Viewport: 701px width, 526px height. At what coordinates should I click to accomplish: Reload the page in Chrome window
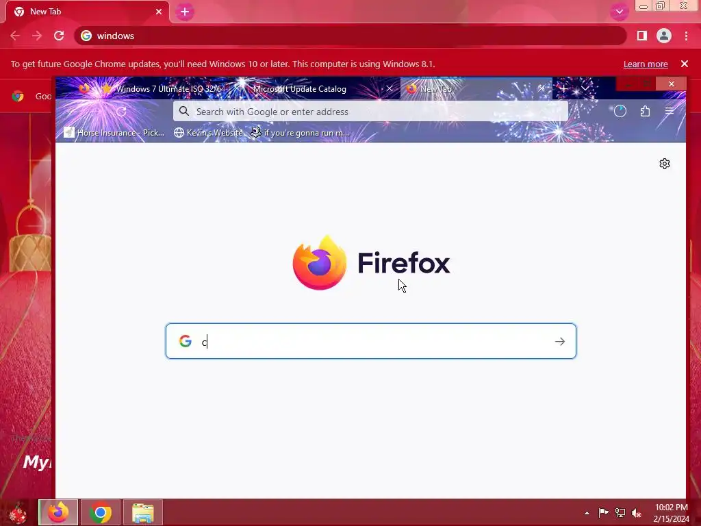(x=59, y=36)
